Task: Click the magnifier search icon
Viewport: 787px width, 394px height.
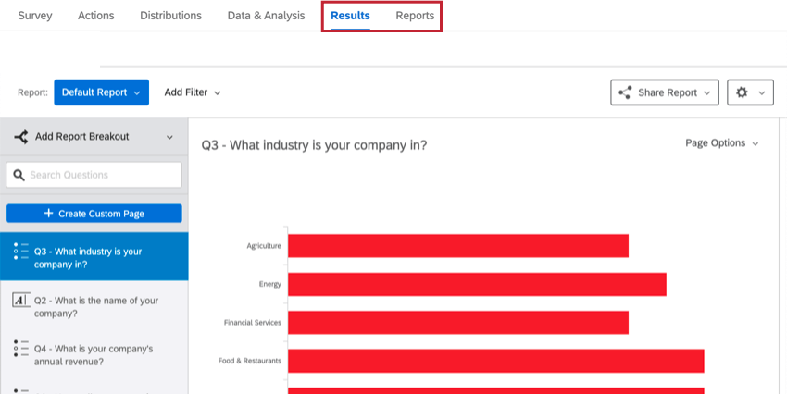Action: click(19, 175)
